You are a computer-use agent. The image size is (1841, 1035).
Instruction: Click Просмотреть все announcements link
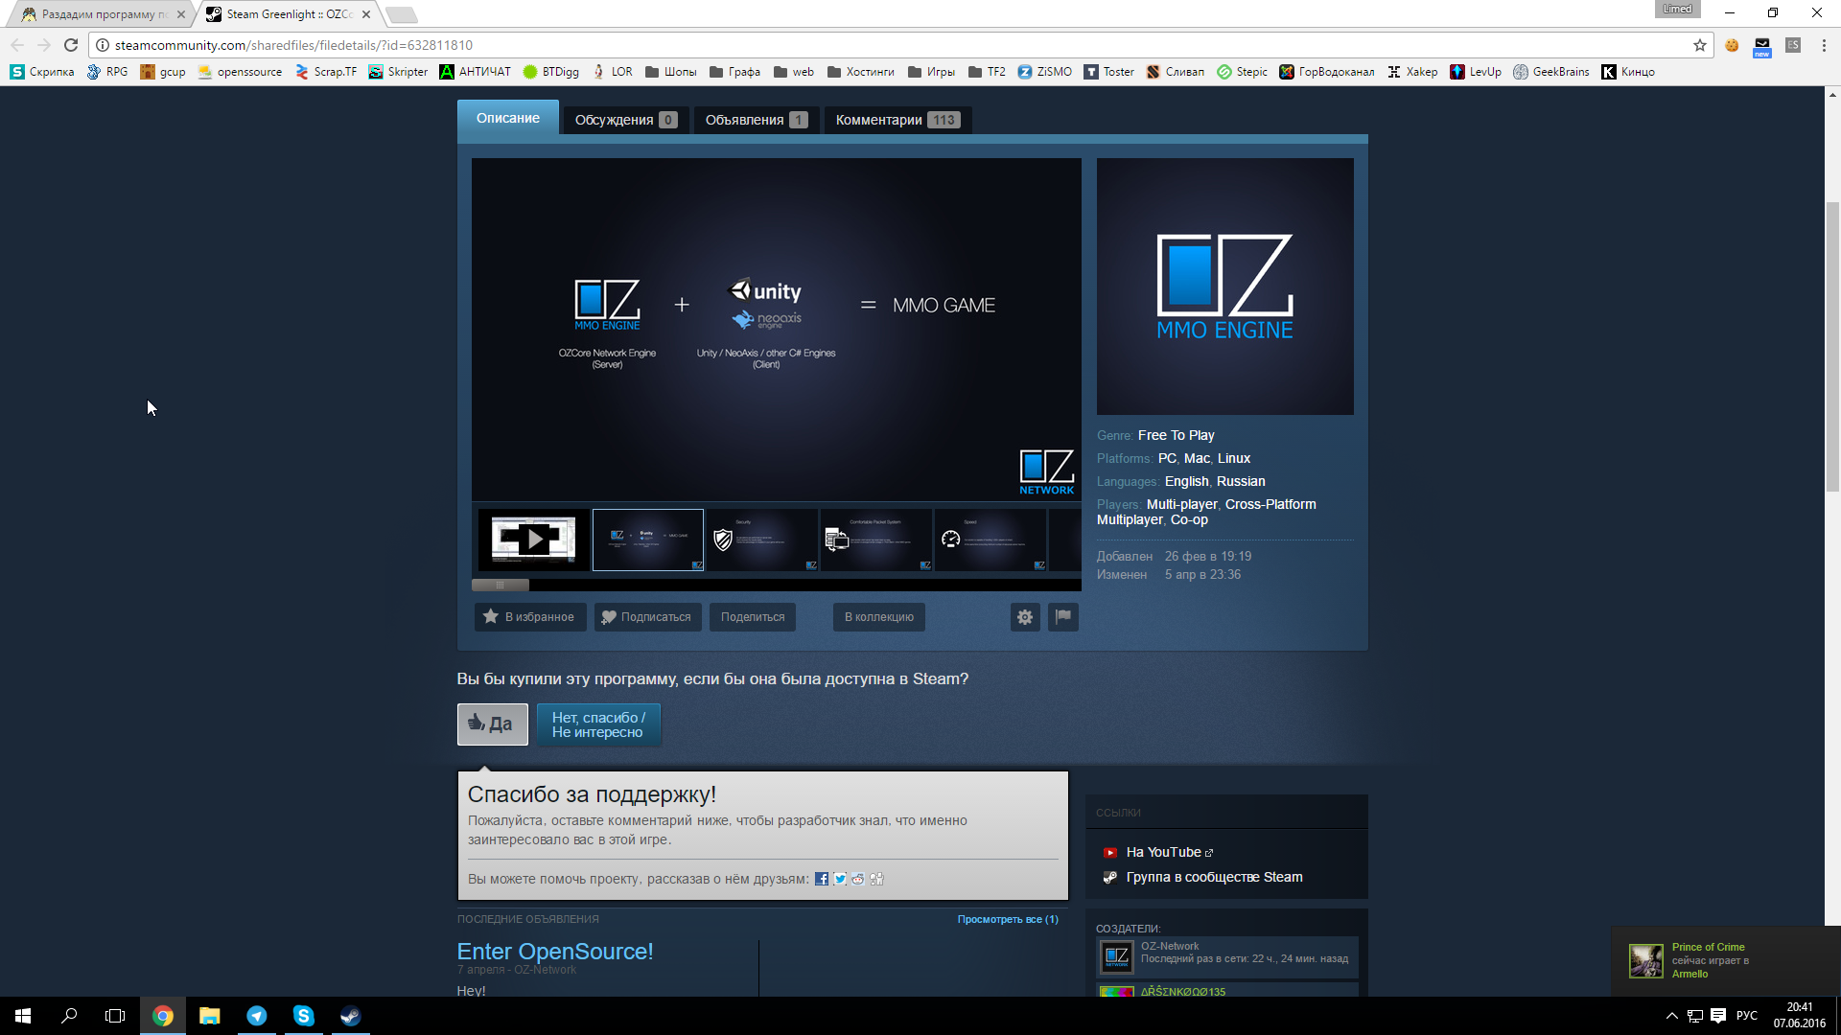click(x=1008, y=919)
